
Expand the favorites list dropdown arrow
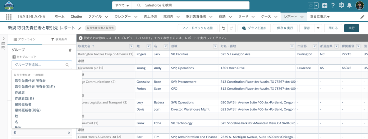click(316, 6)
